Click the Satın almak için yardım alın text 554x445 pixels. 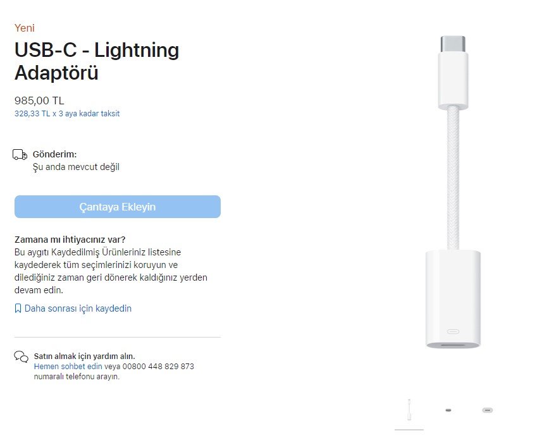(84, 356)
